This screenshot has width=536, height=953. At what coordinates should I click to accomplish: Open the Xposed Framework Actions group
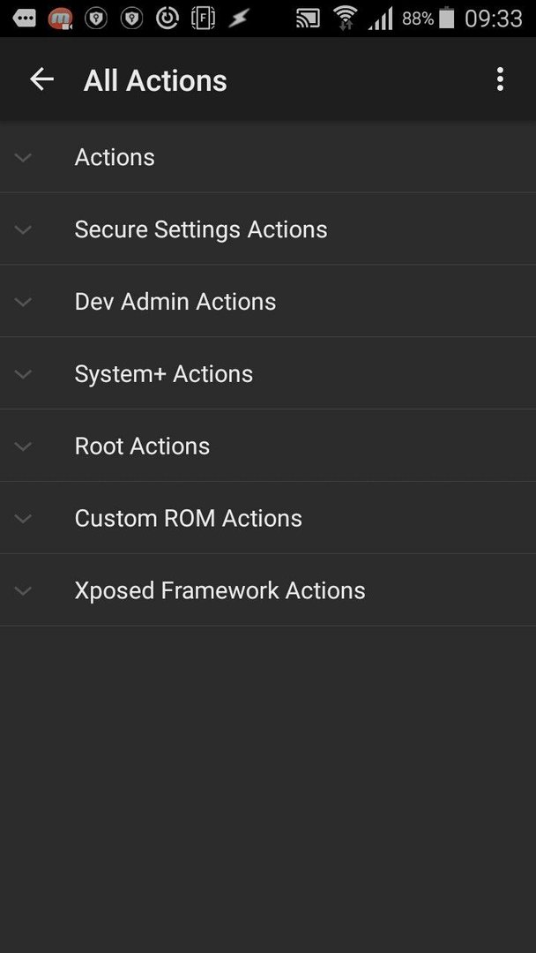(x=268, y=590)
